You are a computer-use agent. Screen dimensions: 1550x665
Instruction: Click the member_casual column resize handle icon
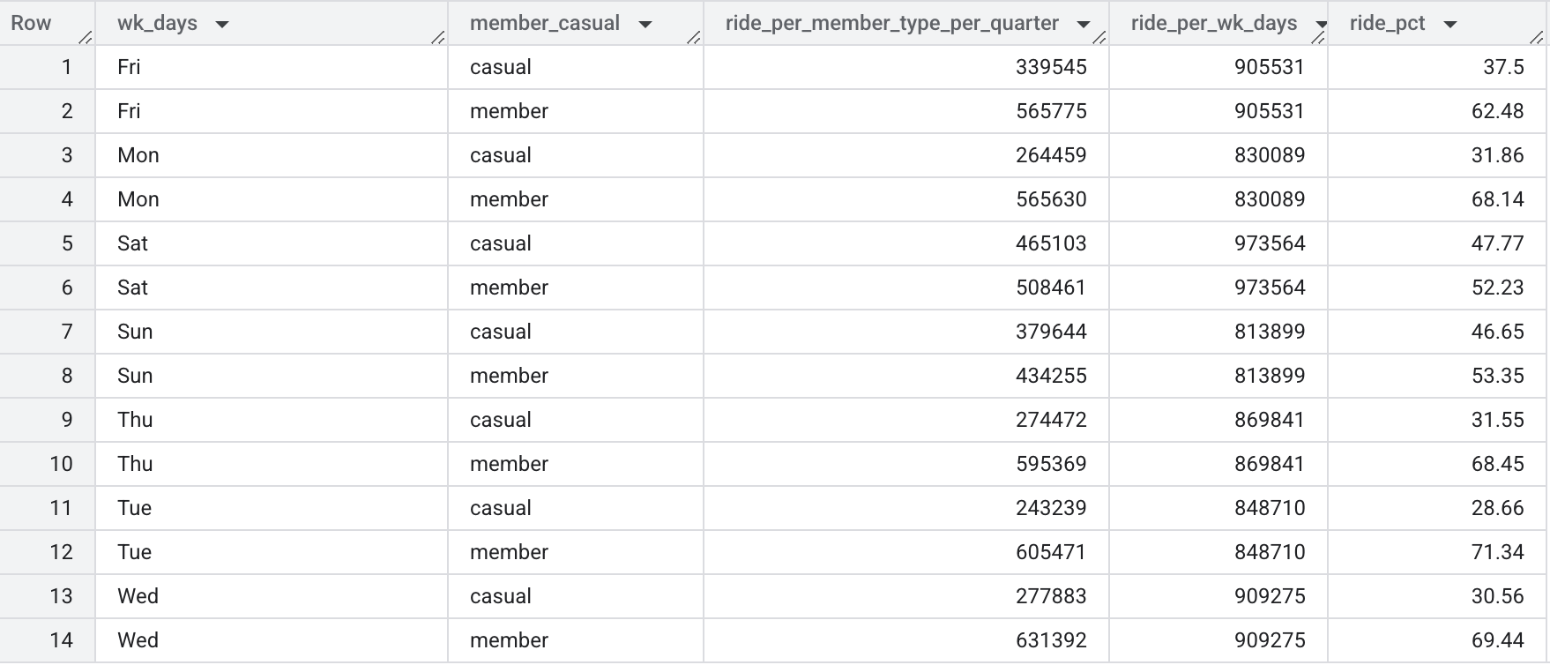[x=693, y=37]
